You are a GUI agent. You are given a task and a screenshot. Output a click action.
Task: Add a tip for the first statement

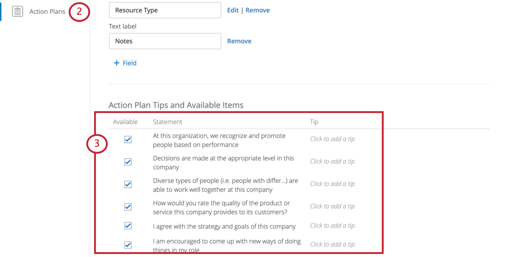coord(332,139)
